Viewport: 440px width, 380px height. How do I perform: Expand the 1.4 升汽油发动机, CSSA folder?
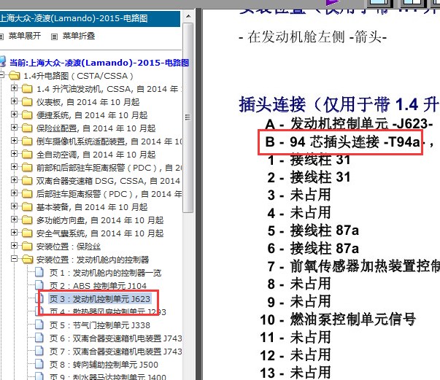[x=14, y=88]
